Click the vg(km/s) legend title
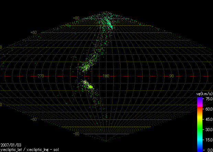The width and height of the screenshot is (213, 152). pyautogui.click(x=204, y=94)
